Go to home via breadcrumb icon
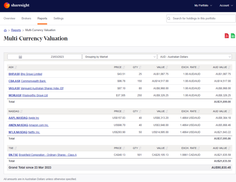Viewport: 236px width, 182px height. (x=5, y=30)
